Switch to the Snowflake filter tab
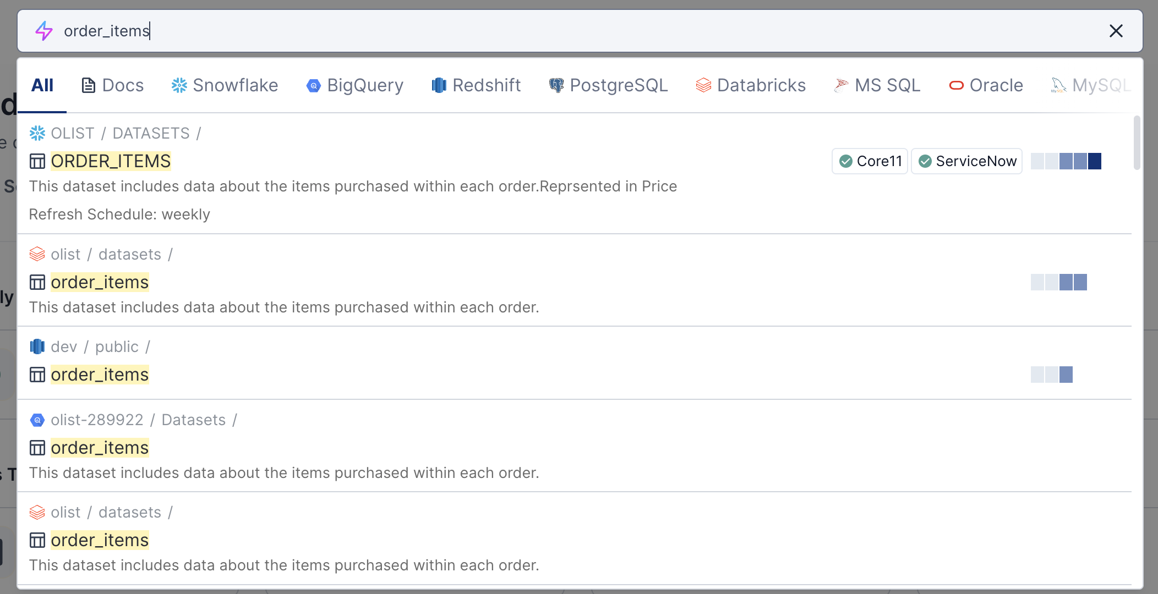This screenshot has height=594, width=1158. [225, 85]
